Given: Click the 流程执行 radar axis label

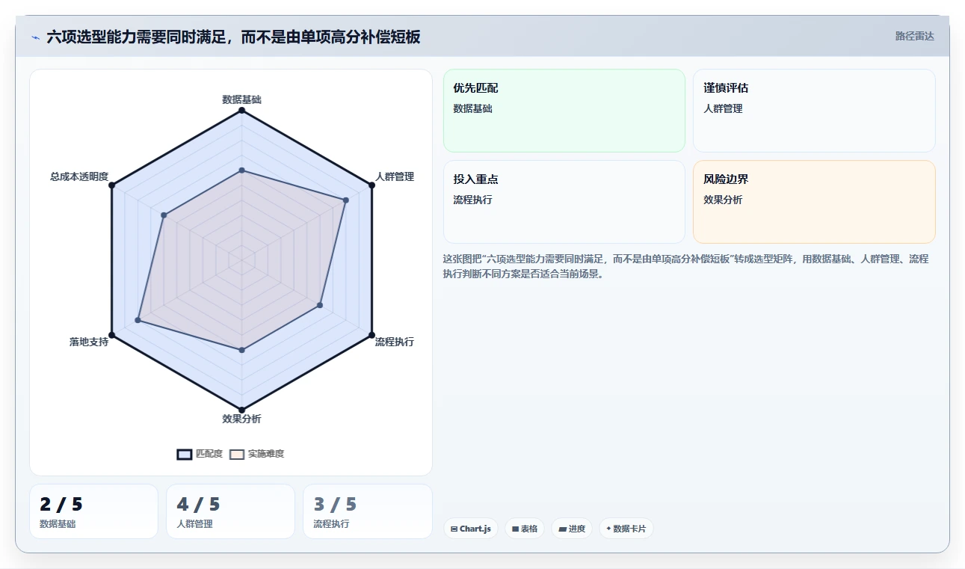Looking at the screenshot, I should pyautogui.click(x=395, y=342).
